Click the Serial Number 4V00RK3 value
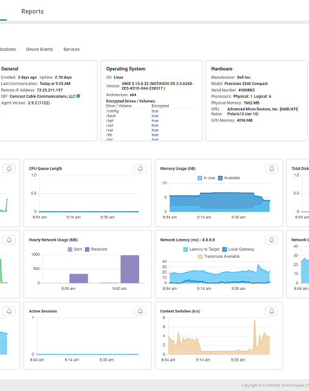This screenshot has width=309, height=391. (x=247, y=90)
